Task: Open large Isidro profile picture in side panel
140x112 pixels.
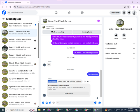Action: coord(120,23)
